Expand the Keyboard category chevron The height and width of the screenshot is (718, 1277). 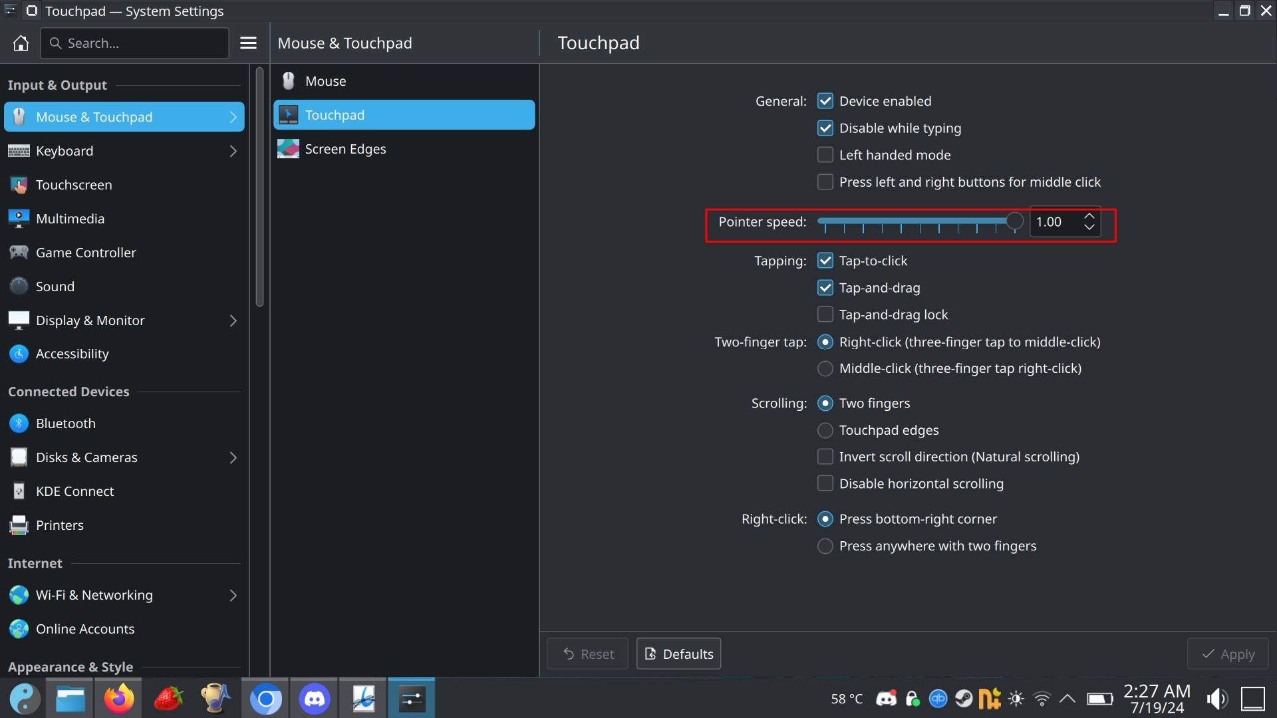click(x=233, y=151)
